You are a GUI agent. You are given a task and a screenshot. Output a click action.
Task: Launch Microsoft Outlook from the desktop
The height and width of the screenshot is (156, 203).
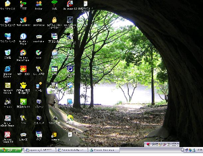(x=7, y=86)
